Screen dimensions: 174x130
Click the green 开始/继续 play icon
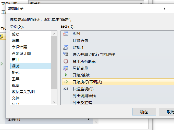66,75
